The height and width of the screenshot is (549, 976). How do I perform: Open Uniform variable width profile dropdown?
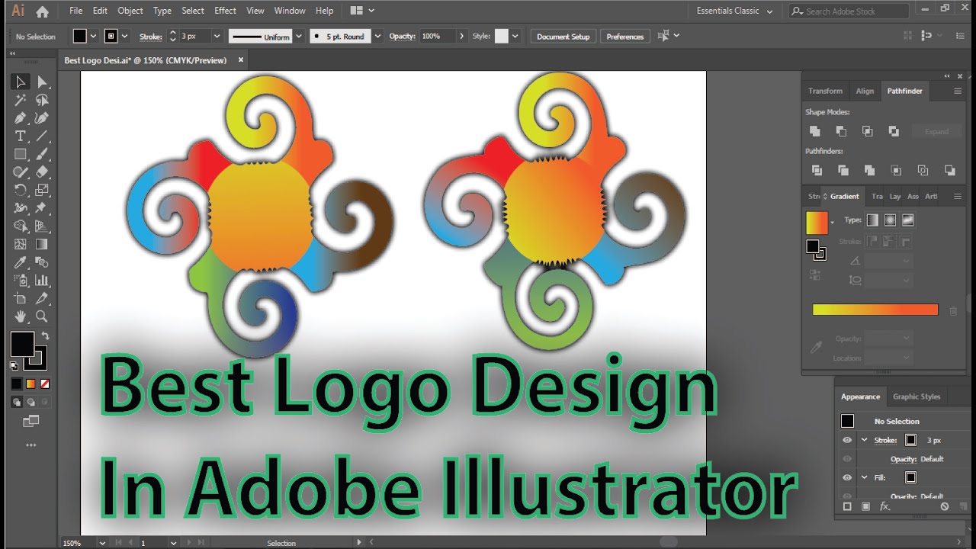tap(298, 36)
